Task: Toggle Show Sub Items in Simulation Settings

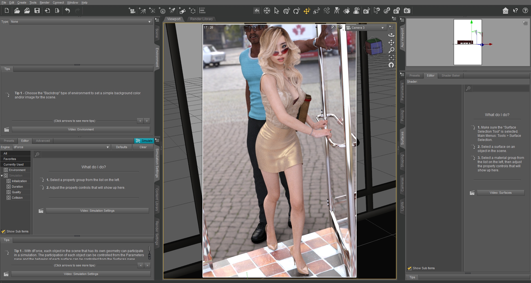Action: (x=3, y=232)
